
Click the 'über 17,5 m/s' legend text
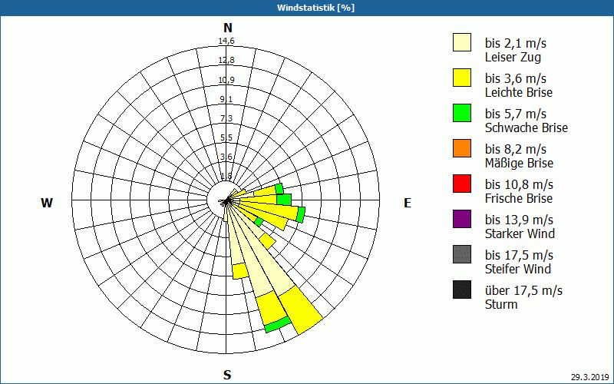pos(523,291)
